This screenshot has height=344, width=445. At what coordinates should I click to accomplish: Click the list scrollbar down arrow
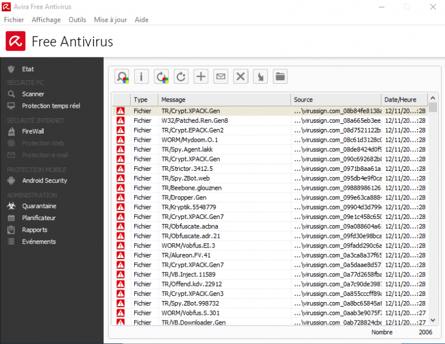click(433, 320)
